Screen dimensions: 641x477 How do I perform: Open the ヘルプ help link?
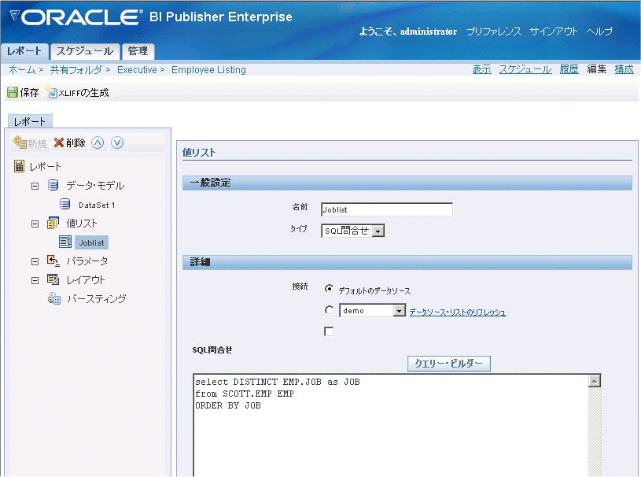[599, 31]
